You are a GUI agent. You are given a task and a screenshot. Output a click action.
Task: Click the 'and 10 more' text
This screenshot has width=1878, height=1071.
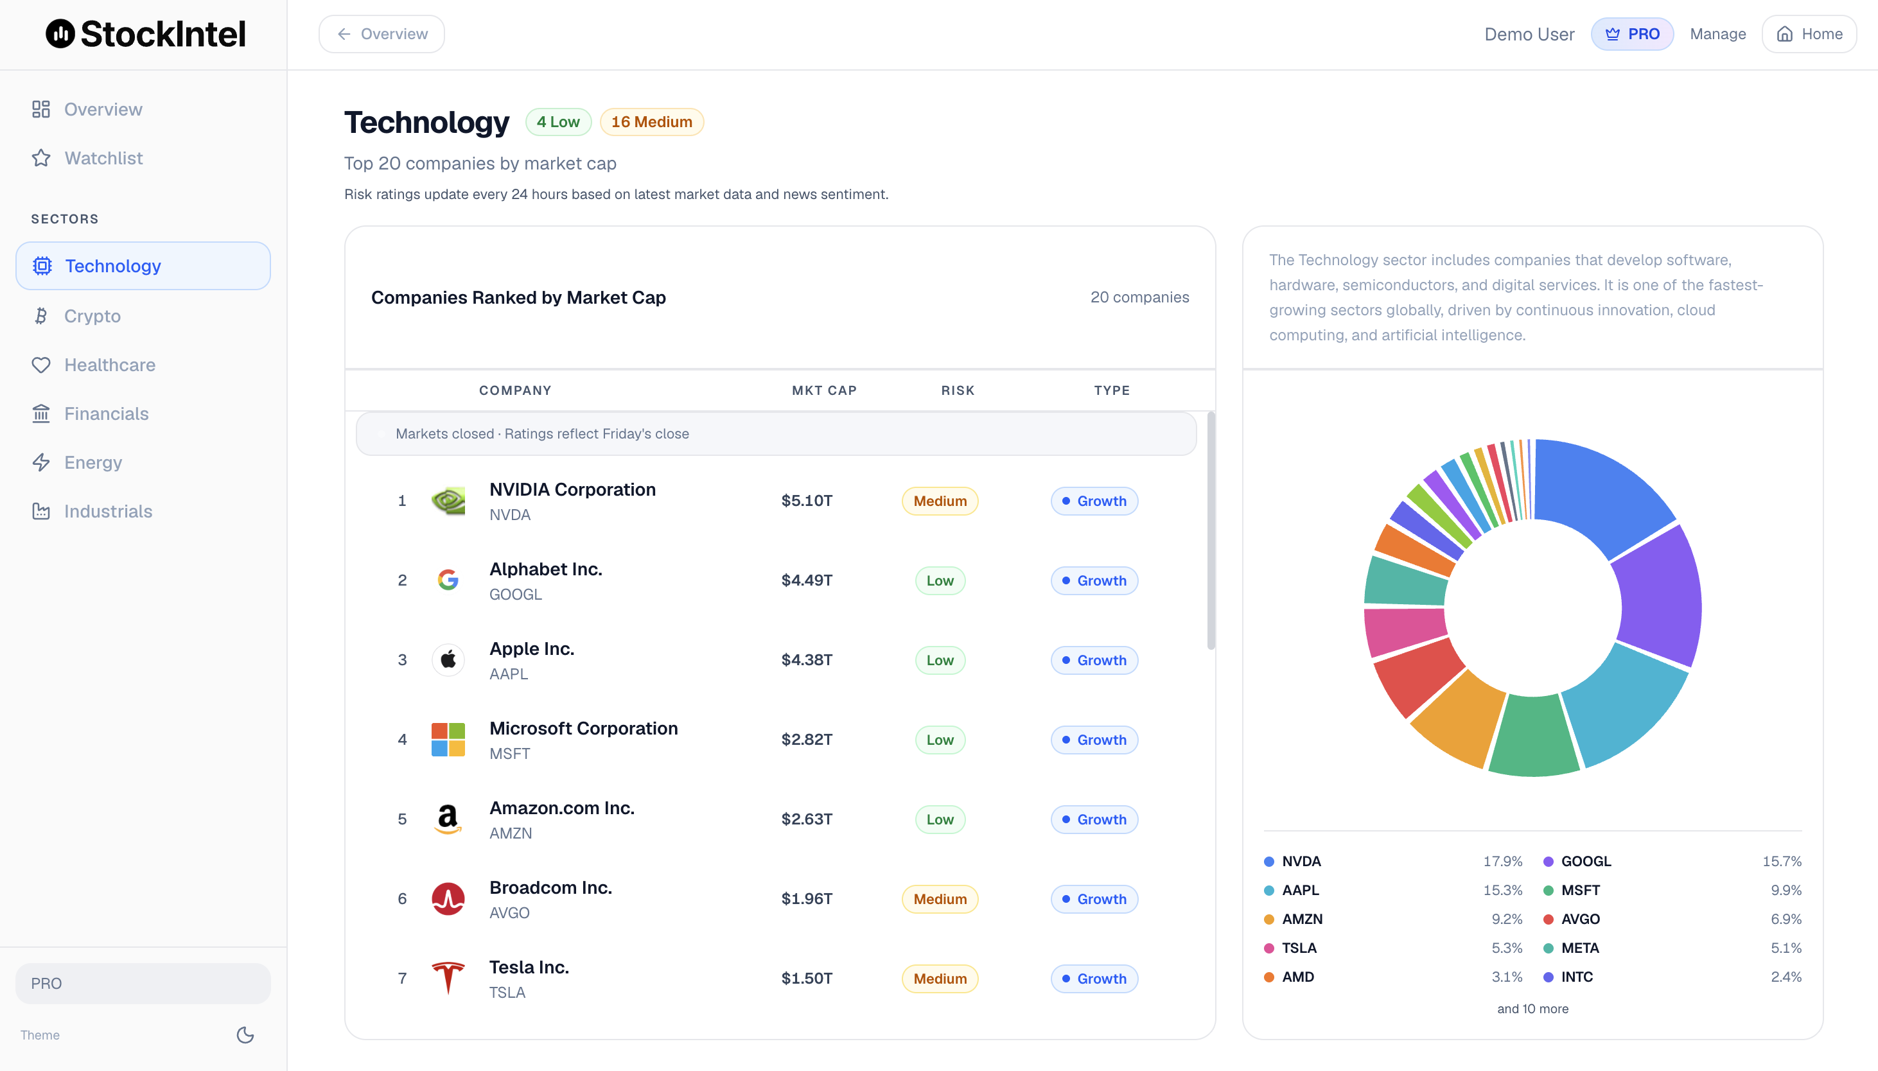coord(1532,1009)
